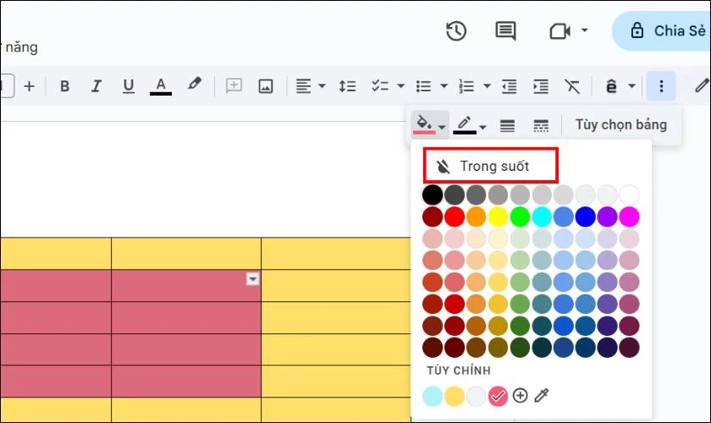Pick the bright green color swatch
The image size is (711, 423).
(520, 217)
